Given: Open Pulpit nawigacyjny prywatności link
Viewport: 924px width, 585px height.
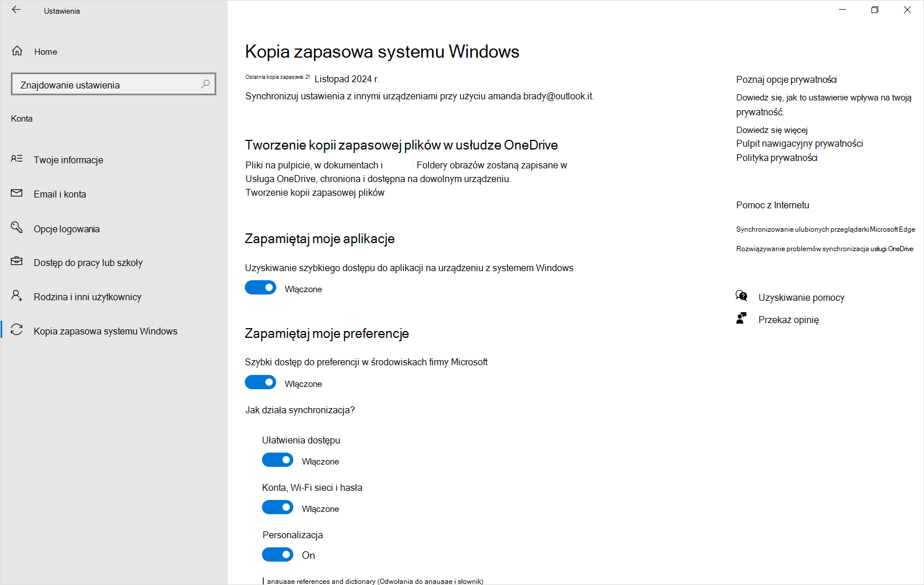Looking at the screenshot, I should [800, 144].
